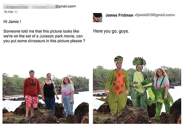
Task: Click the green T-rex hat in the edited photo
Action: 118,59
